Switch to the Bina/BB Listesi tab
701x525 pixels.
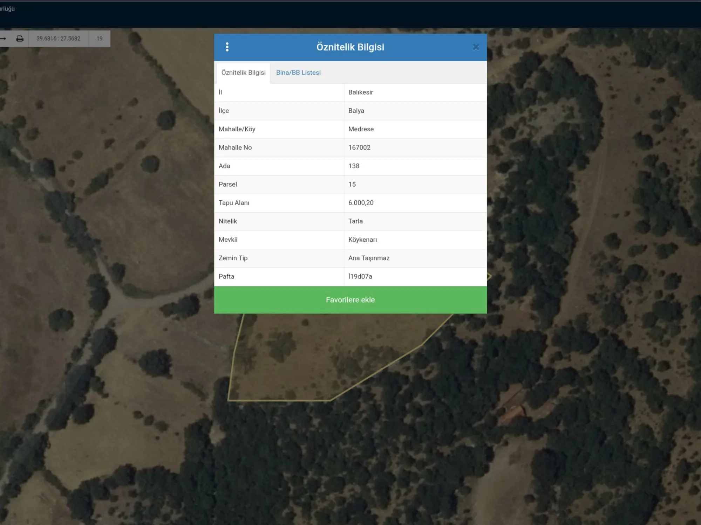tap(298, 72)
